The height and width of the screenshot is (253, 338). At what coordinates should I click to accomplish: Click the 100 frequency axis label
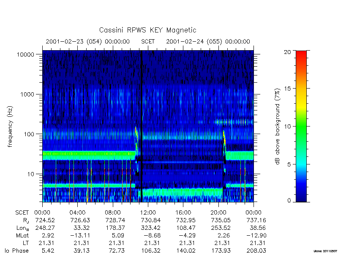coord(29,134)
